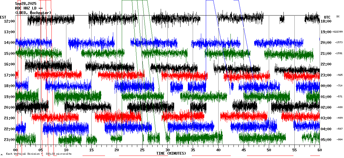The height and width of the screenshot is (158, 344).
Task: Click the 19:00 UTC hour label
Action: pos(326,32)
